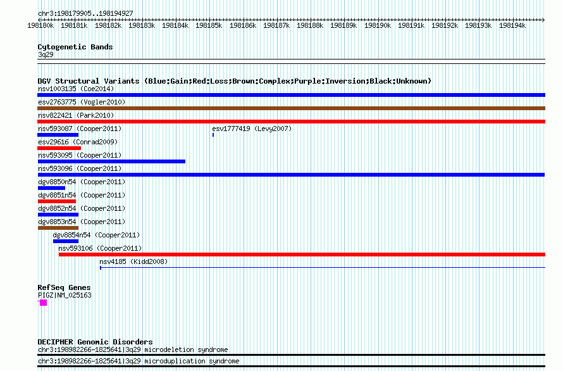The image size is (563, 371).
Task: Click the esv2763775 (Vogler2010) text label
Action: [82, 102]
